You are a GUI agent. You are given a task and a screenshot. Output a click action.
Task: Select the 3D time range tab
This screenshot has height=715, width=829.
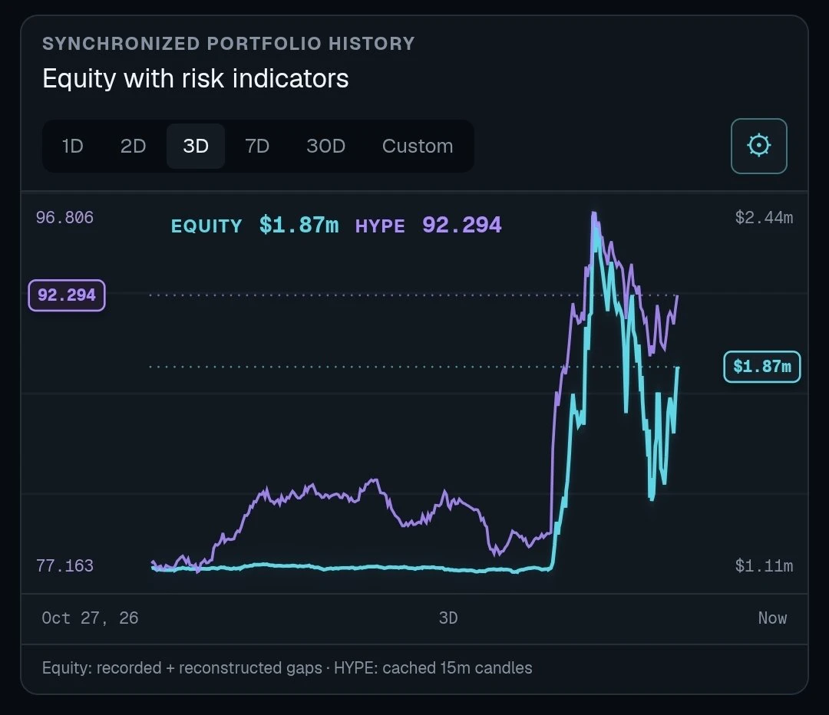[196, 146]
